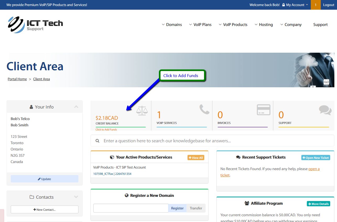Click the knowledgebase search magnifier icon

(x=98, y=141)
